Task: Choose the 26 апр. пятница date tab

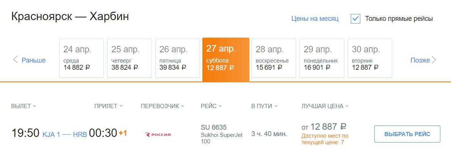Action: point(177,58)
